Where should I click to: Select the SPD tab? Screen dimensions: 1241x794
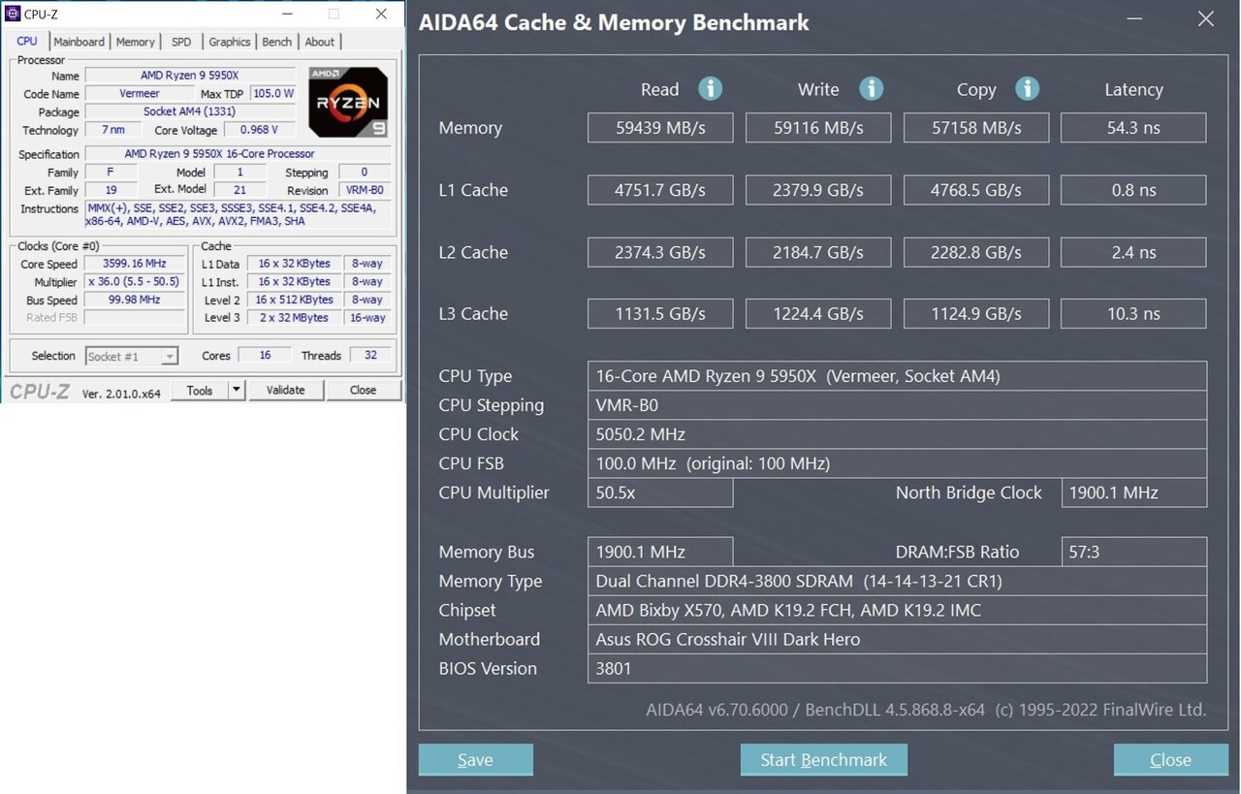point(181,42)
